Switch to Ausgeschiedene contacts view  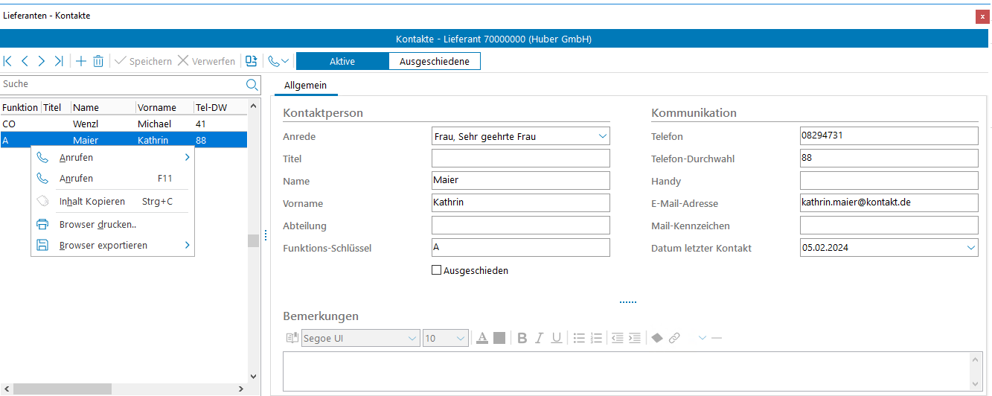coord(434,61)
